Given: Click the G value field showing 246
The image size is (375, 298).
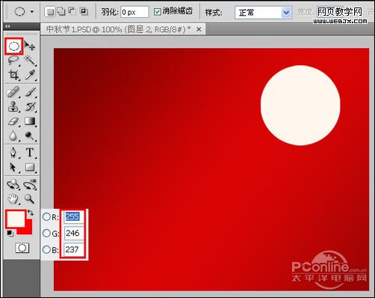Looking at the screenshot, I should 74,233.
